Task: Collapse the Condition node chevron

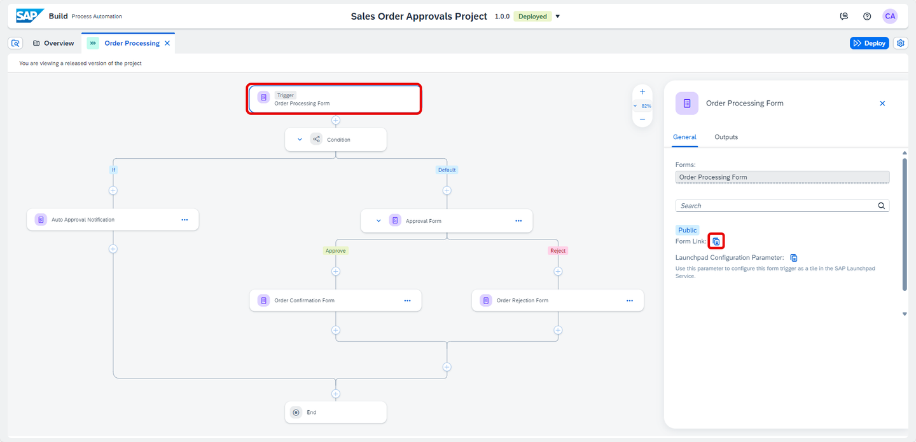Action: click(300, 139)
